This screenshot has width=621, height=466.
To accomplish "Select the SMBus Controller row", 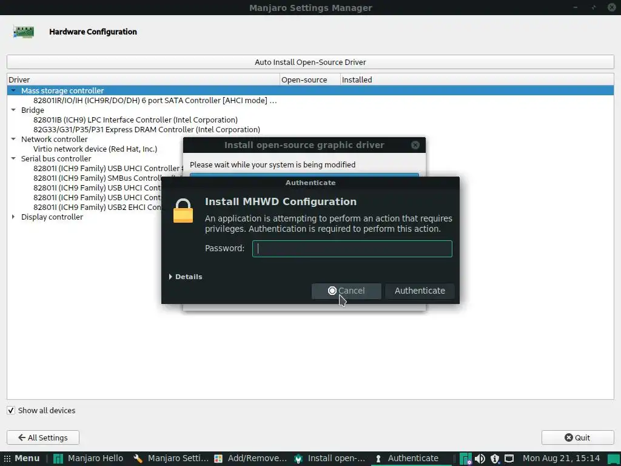I will pos(97,178).
